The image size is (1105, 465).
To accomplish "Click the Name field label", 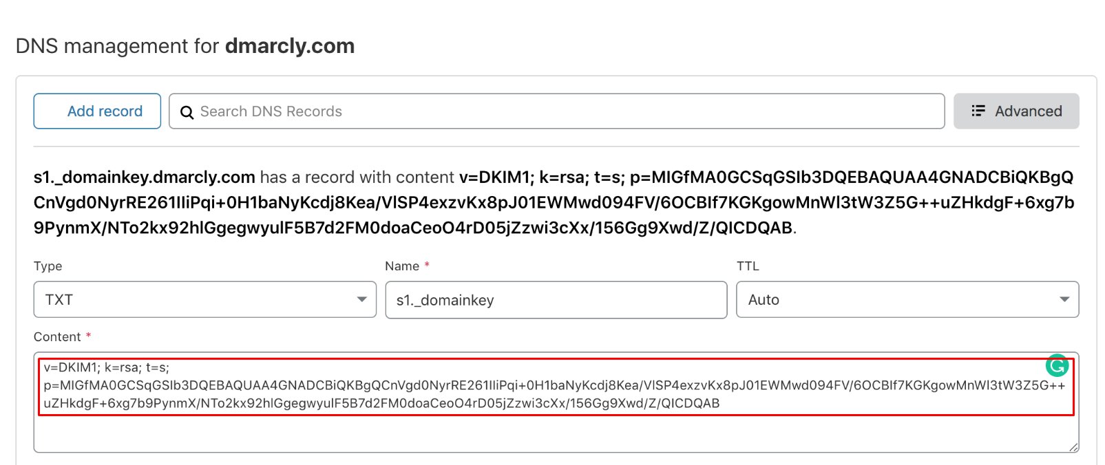I will point(402,266).
